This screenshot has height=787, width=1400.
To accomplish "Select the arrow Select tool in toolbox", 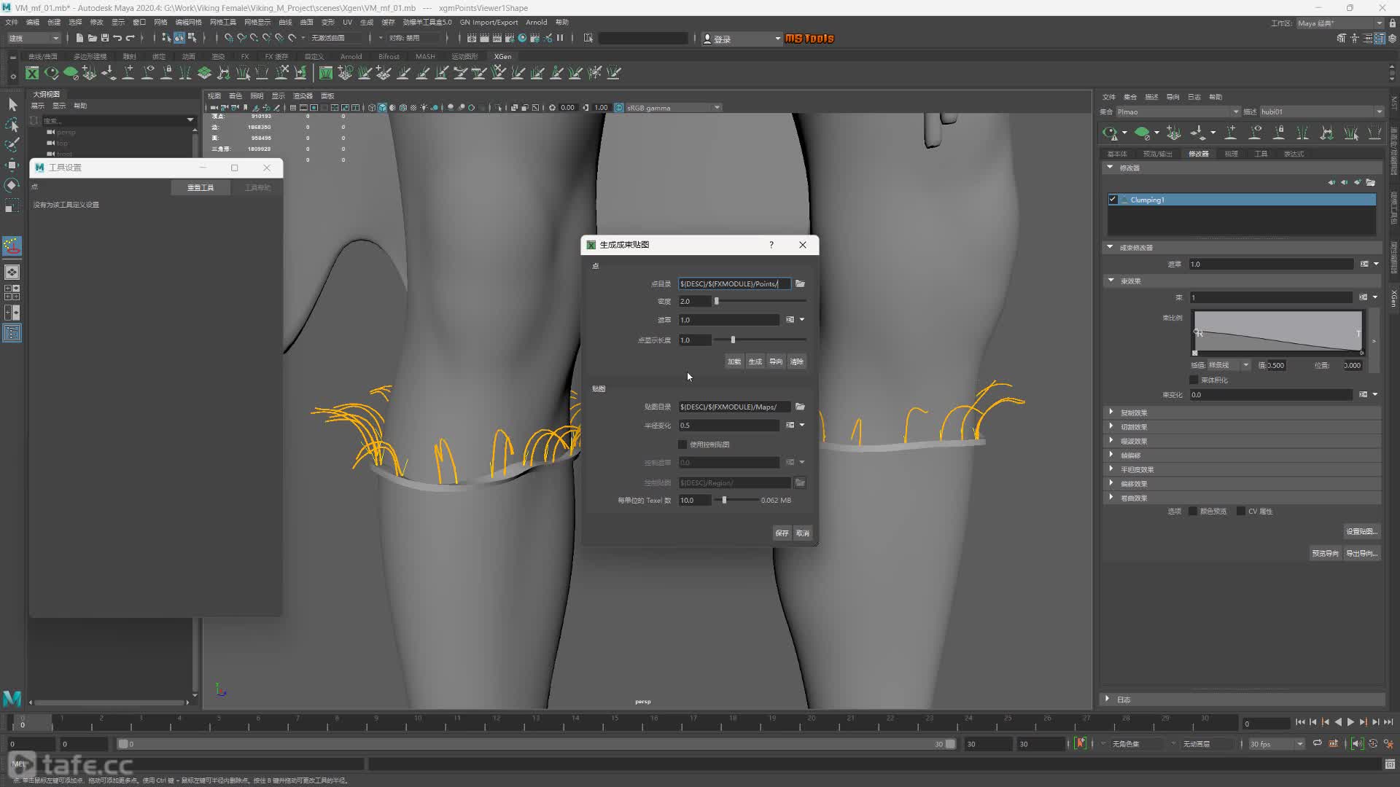I will (12, 105).
